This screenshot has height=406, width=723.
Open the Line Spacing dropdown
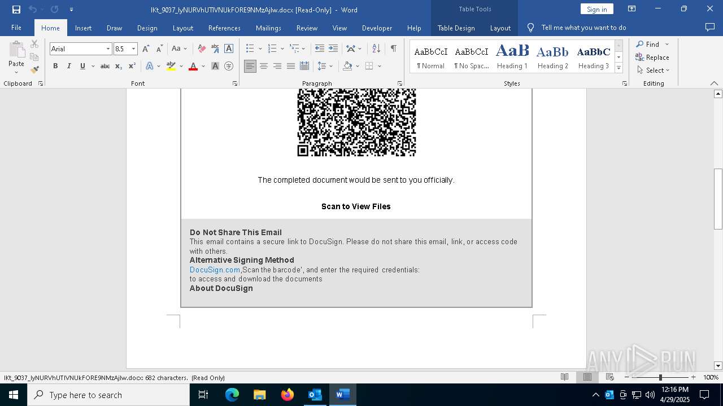click(325, 67)
